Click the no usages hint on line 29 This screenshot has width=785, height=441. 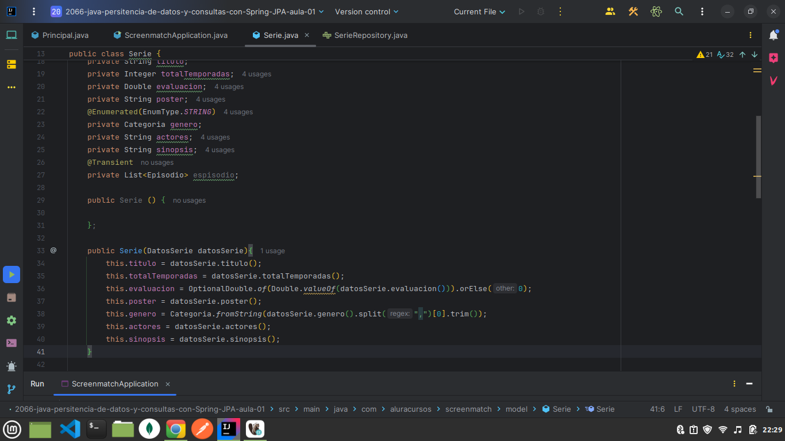[x=189, y=200]
